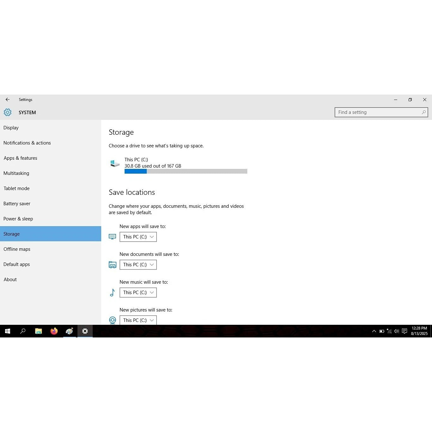Expand the New documents save location dropdown
Image resolution: width=432 pixels, height=432 pixels.
(x=138, y=265)
